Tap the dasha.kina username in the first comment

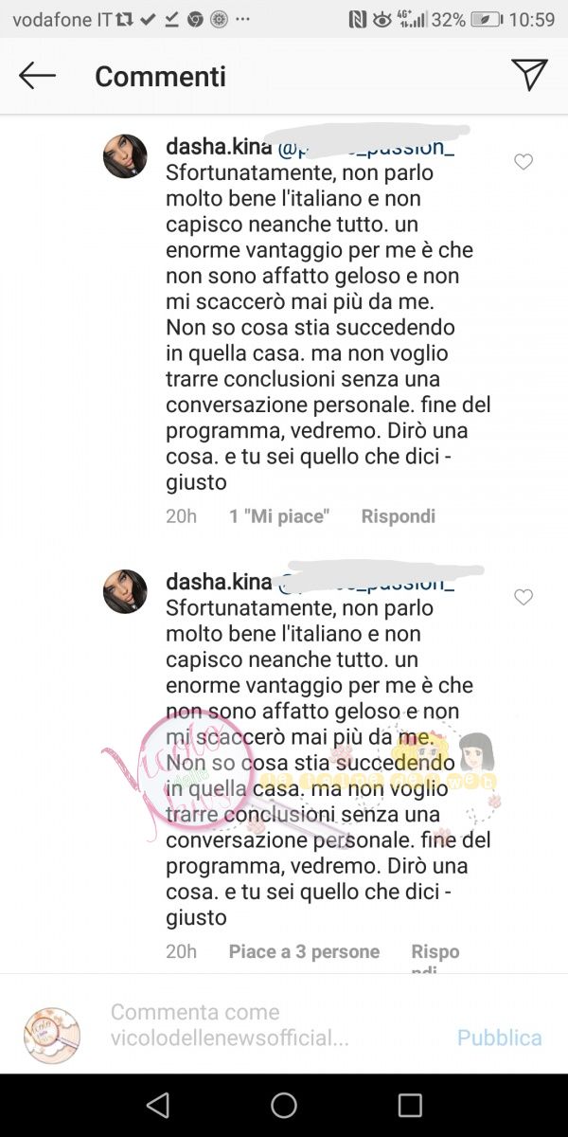[219, 147]
